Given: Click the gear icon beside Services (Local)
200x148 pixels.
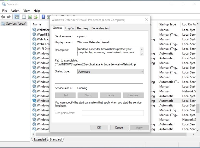Looking at the screenshot, I should pyautogui.click(x=3, y=24).
